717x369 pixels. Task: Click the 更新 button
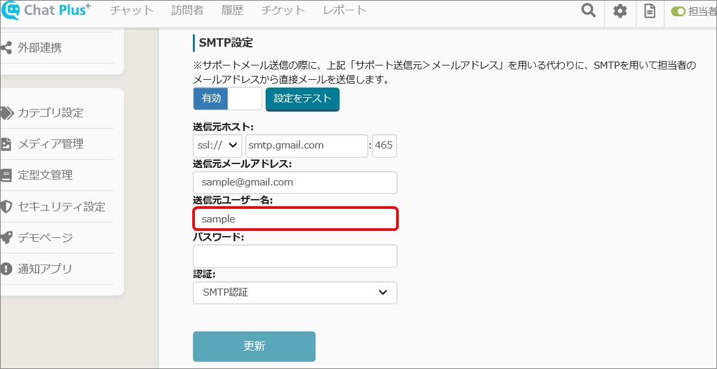click(x=254, y=346)
